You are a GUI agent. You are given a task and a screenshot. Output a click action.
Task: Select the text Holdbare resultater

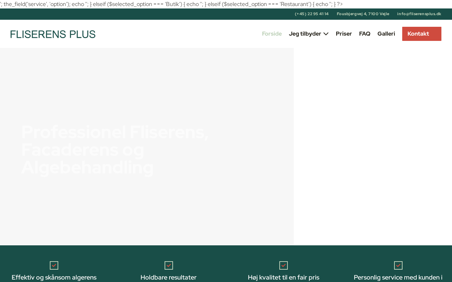tap(168, 277)
